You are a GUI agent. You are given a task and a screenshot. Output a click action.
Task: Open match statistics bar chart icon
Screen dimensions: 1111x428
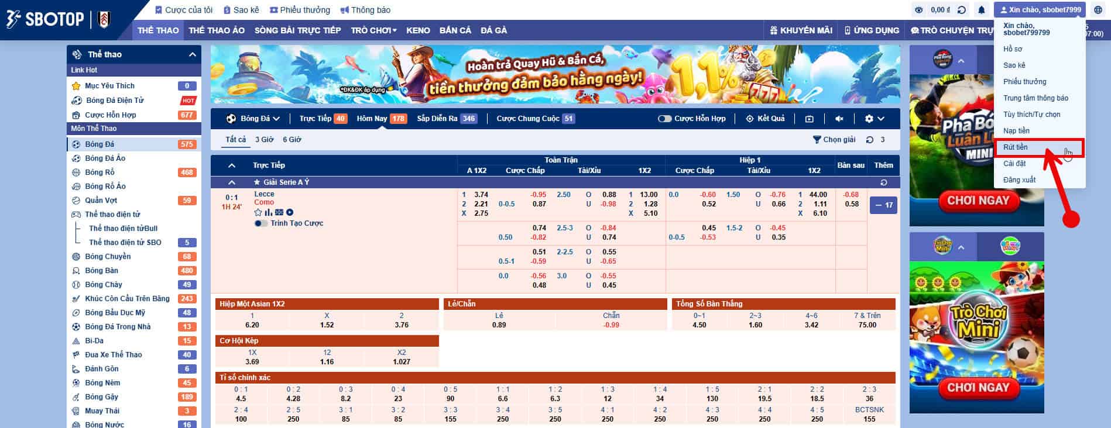click(268, 212)
